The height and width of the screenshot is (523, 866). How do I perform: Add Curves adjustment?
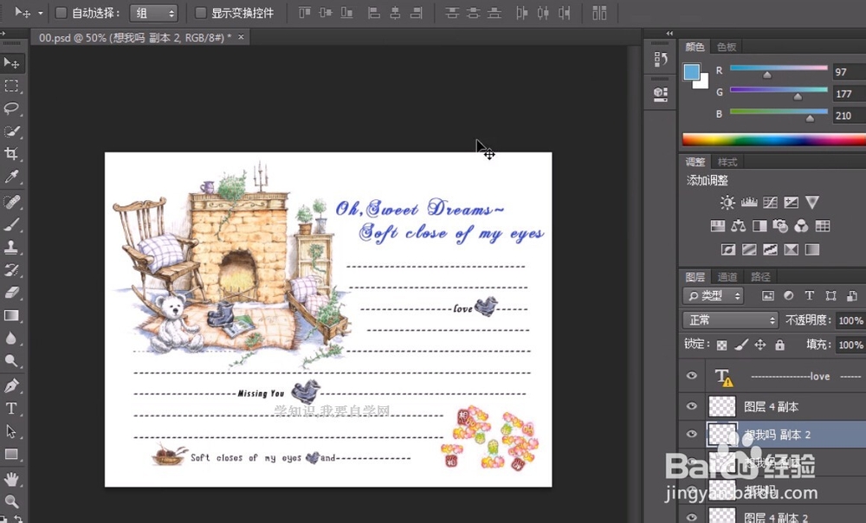pos(770,203)
